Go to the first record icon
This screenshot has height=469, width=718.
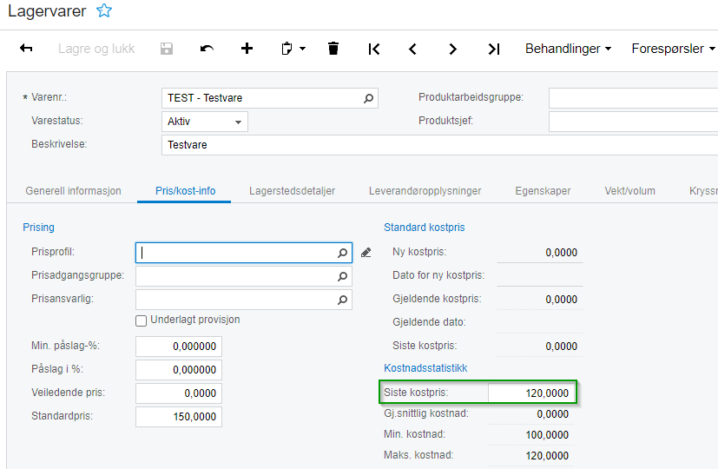[x=373, y=49]
